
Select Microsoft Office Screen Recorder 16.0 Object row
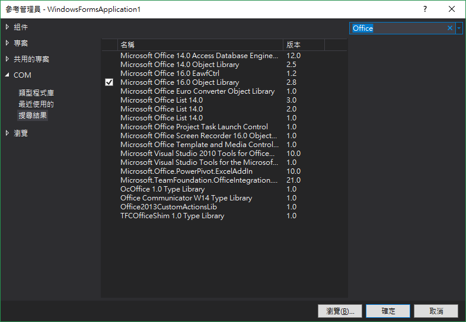pyautogui.click(x=224, y=136)
